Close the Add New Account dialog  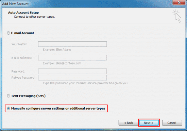click(x=178, y=2)
